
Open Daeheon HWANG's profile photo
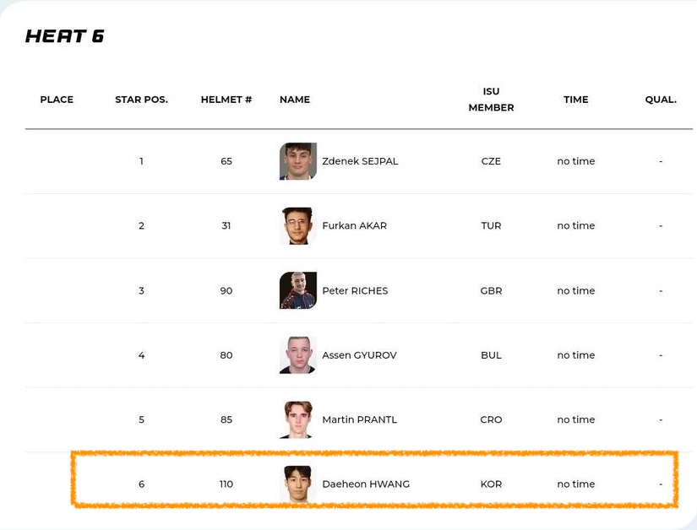click(298, 484)
